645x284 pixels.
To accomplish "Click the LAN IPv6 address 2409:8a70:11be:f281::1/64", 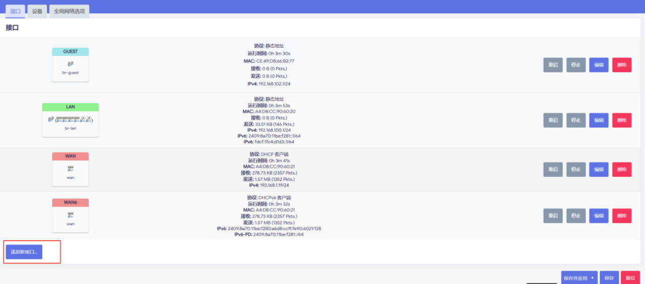I will coord(275,136).
